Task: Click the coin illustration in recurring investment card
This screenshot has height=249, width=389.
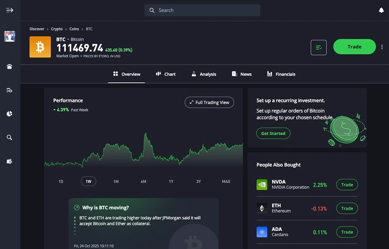Action: (344, 130)
